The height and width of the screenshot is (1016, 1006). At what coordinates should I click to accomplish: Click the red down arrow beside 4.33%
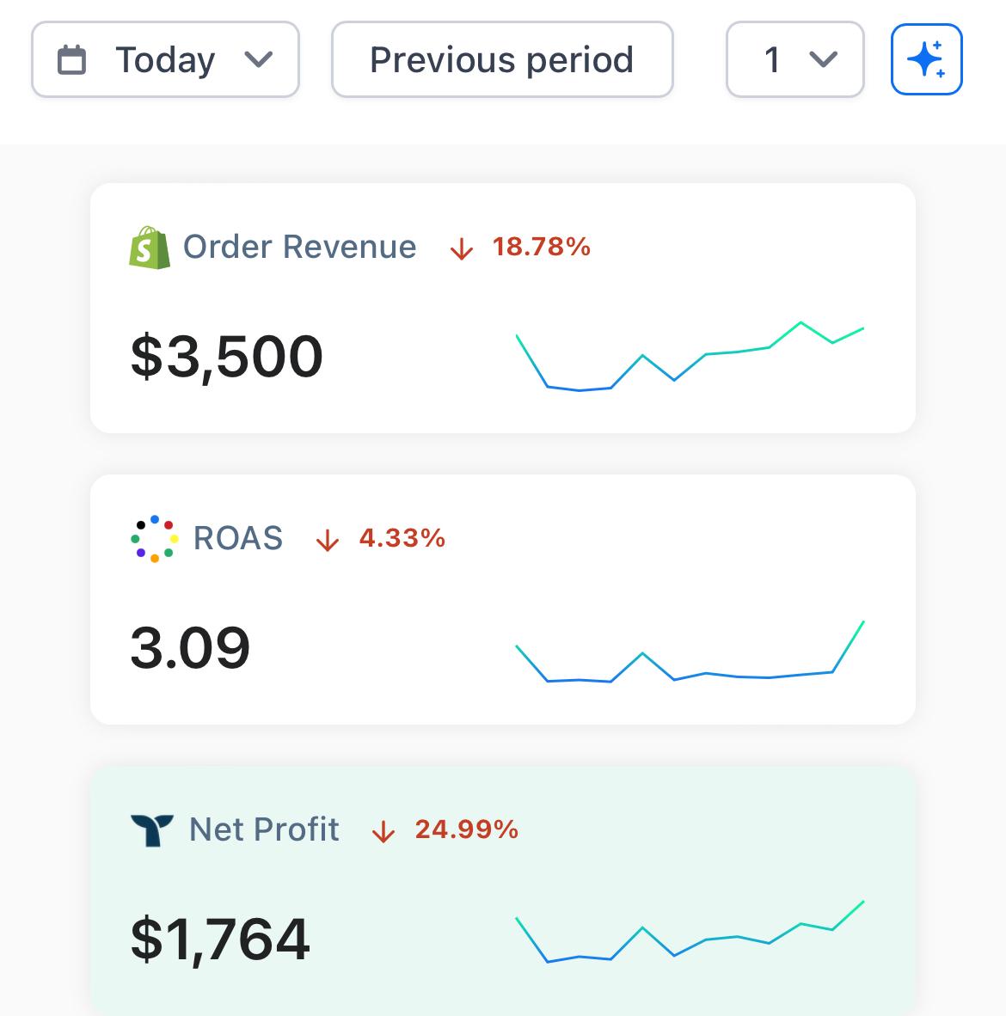(x=329, y=540)
